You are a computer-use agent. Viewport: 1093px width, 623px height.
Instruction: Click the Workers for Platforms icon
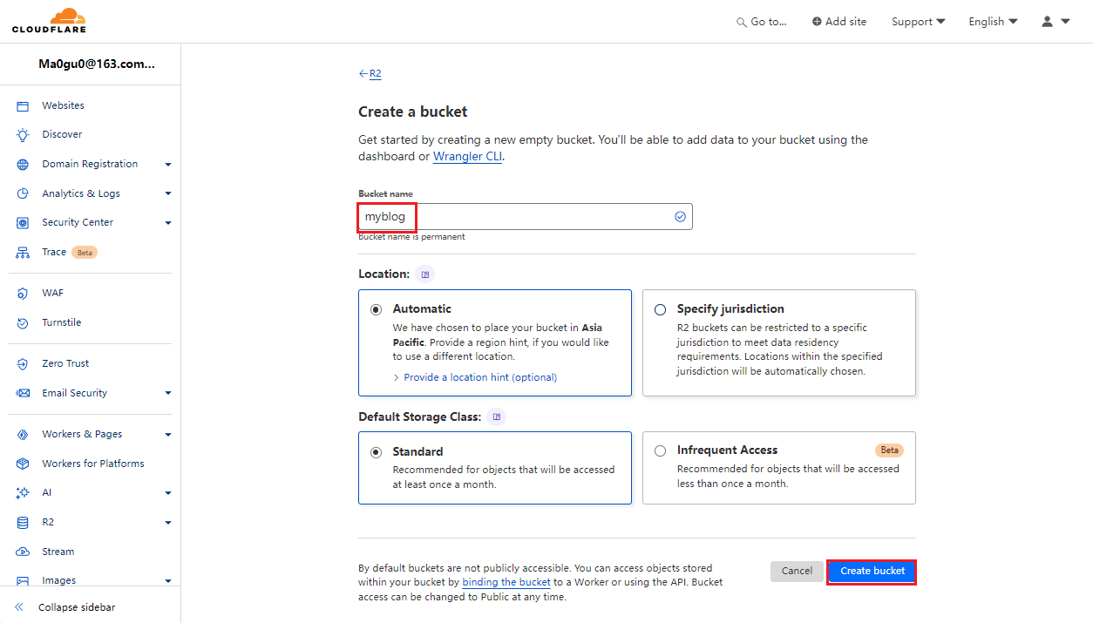click(23, 464)
